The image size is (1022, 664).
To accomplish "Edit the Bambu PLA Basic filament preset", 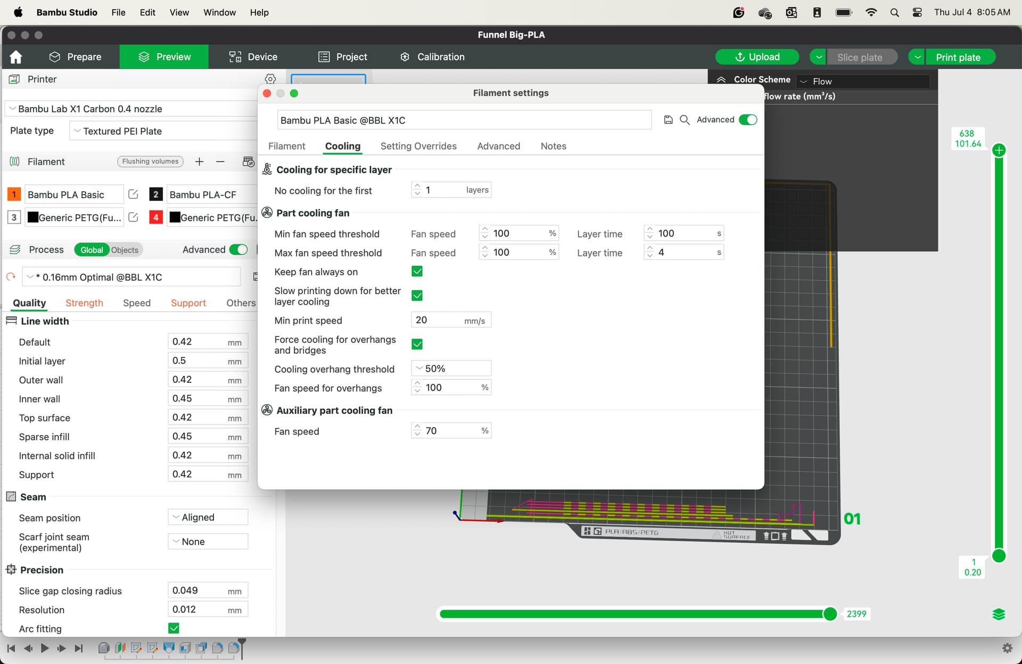I will 134,194.
